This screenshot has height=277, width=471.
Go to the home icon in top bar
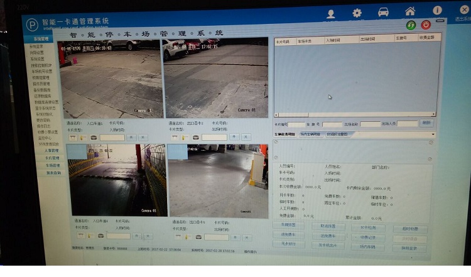tap(410, 11)
